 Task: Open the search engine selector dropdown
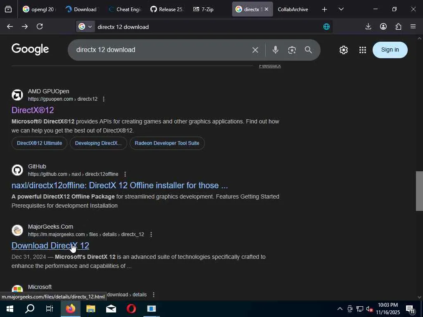[85, 26]
